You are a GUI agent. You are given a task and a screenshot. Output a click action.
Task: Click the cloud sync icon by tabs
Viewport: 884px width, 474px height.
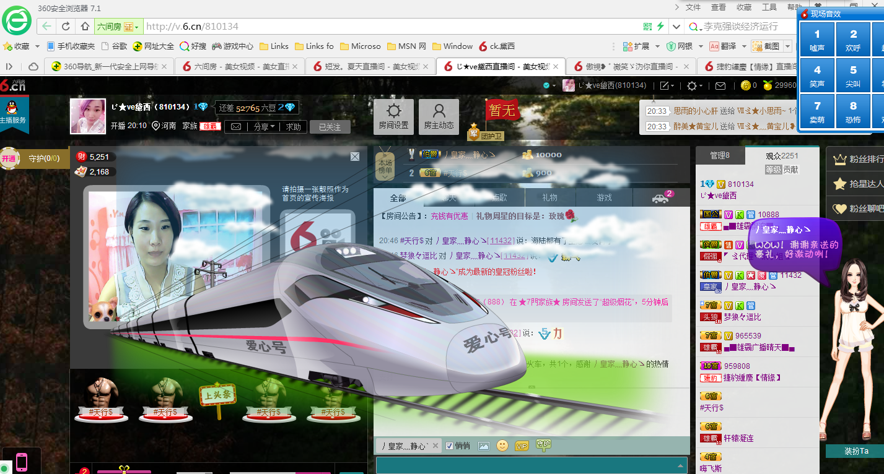point(34,66)
